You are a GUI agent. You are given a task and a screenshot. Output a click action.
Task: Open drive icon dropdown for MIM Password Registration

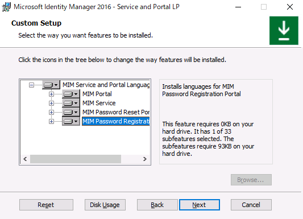[70, 121]
